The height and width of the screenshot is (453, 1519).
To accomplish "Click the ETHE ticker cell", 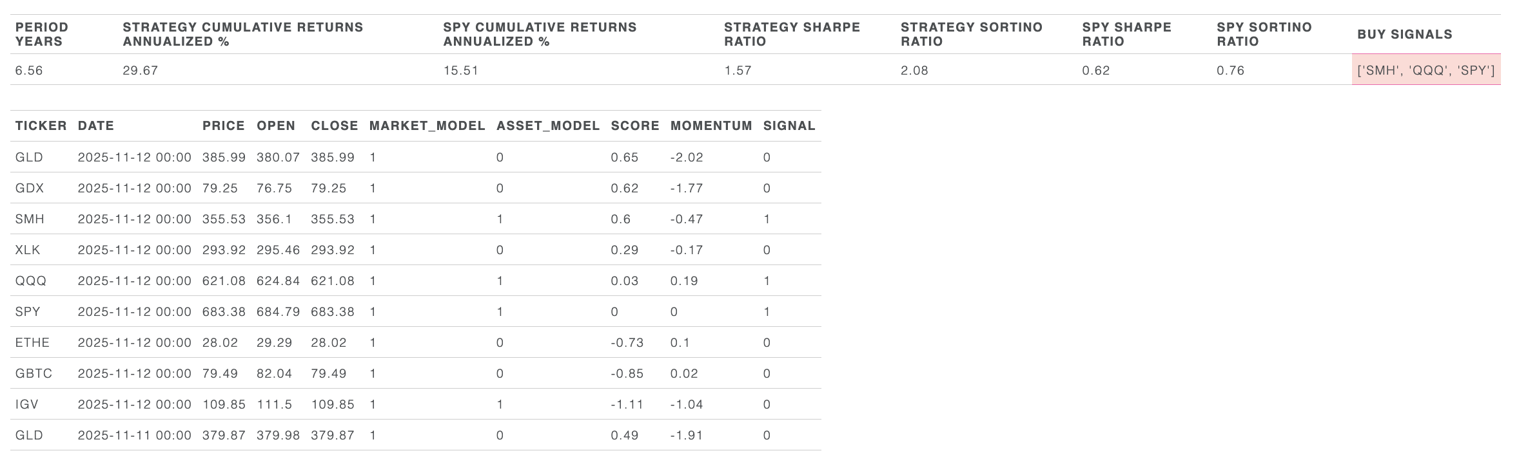I will click(x=32, y=342).
